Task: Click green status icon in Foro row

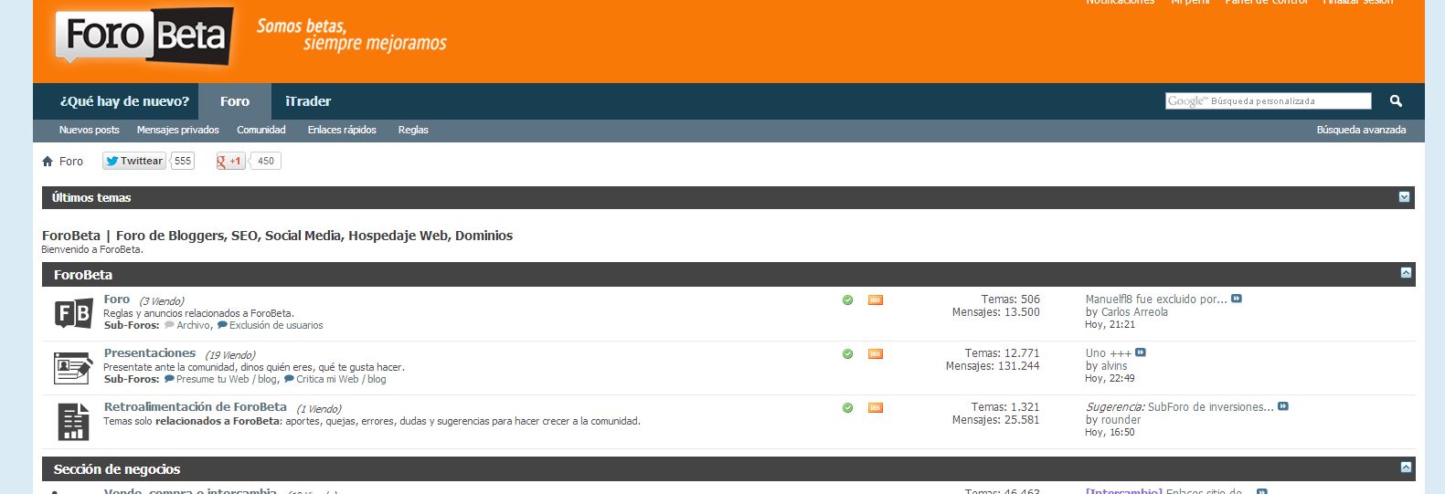Action: coord(847,300)
